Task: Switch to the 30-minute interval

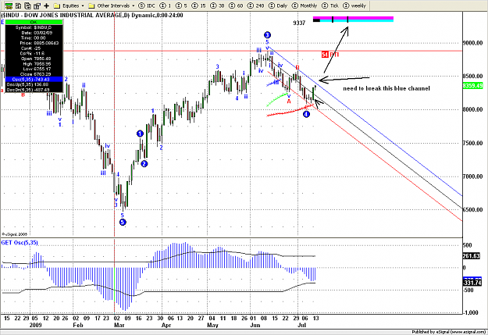Action: coord(217,5)
